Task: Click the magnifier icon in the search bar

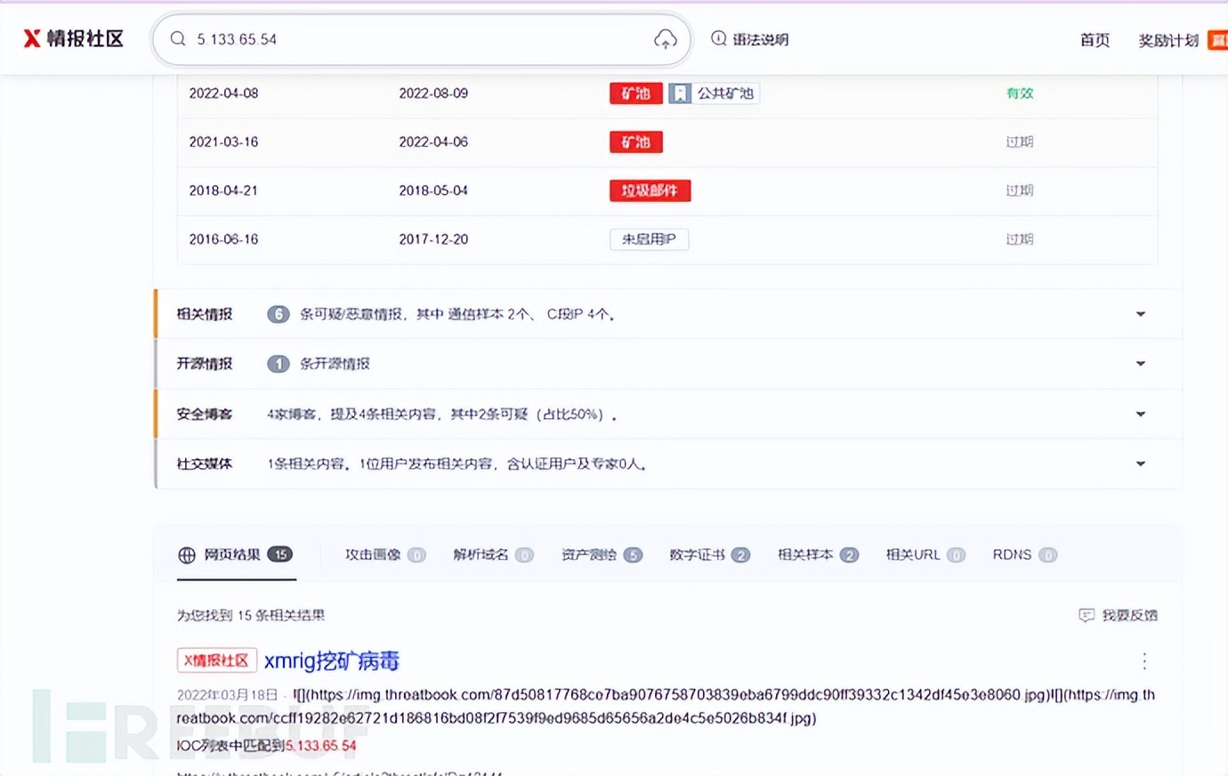Action: pos(178,38)
